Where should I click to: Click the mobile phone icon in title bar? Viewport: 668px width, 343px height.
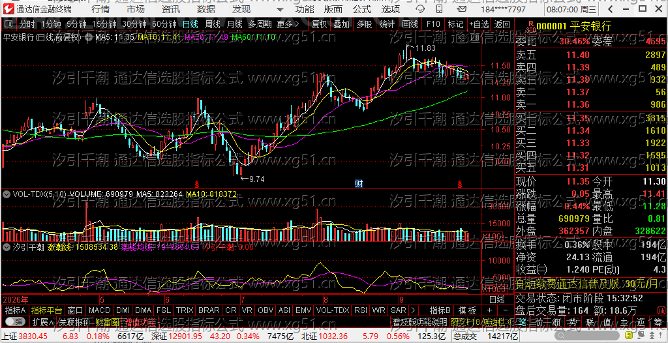click(439, 9)
